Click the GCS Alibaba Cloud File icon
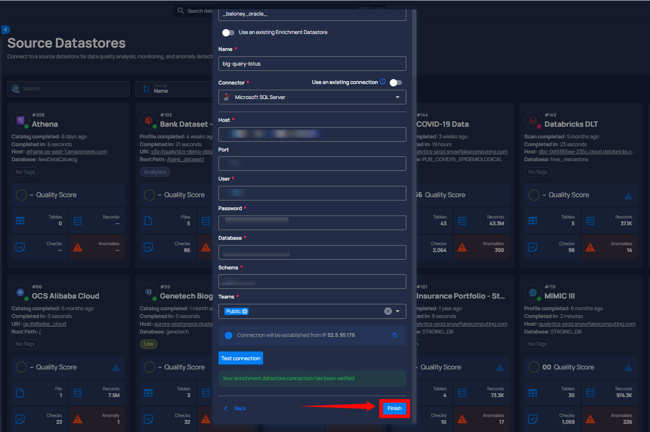Viewport: 650px width, 432px height. 20,393
